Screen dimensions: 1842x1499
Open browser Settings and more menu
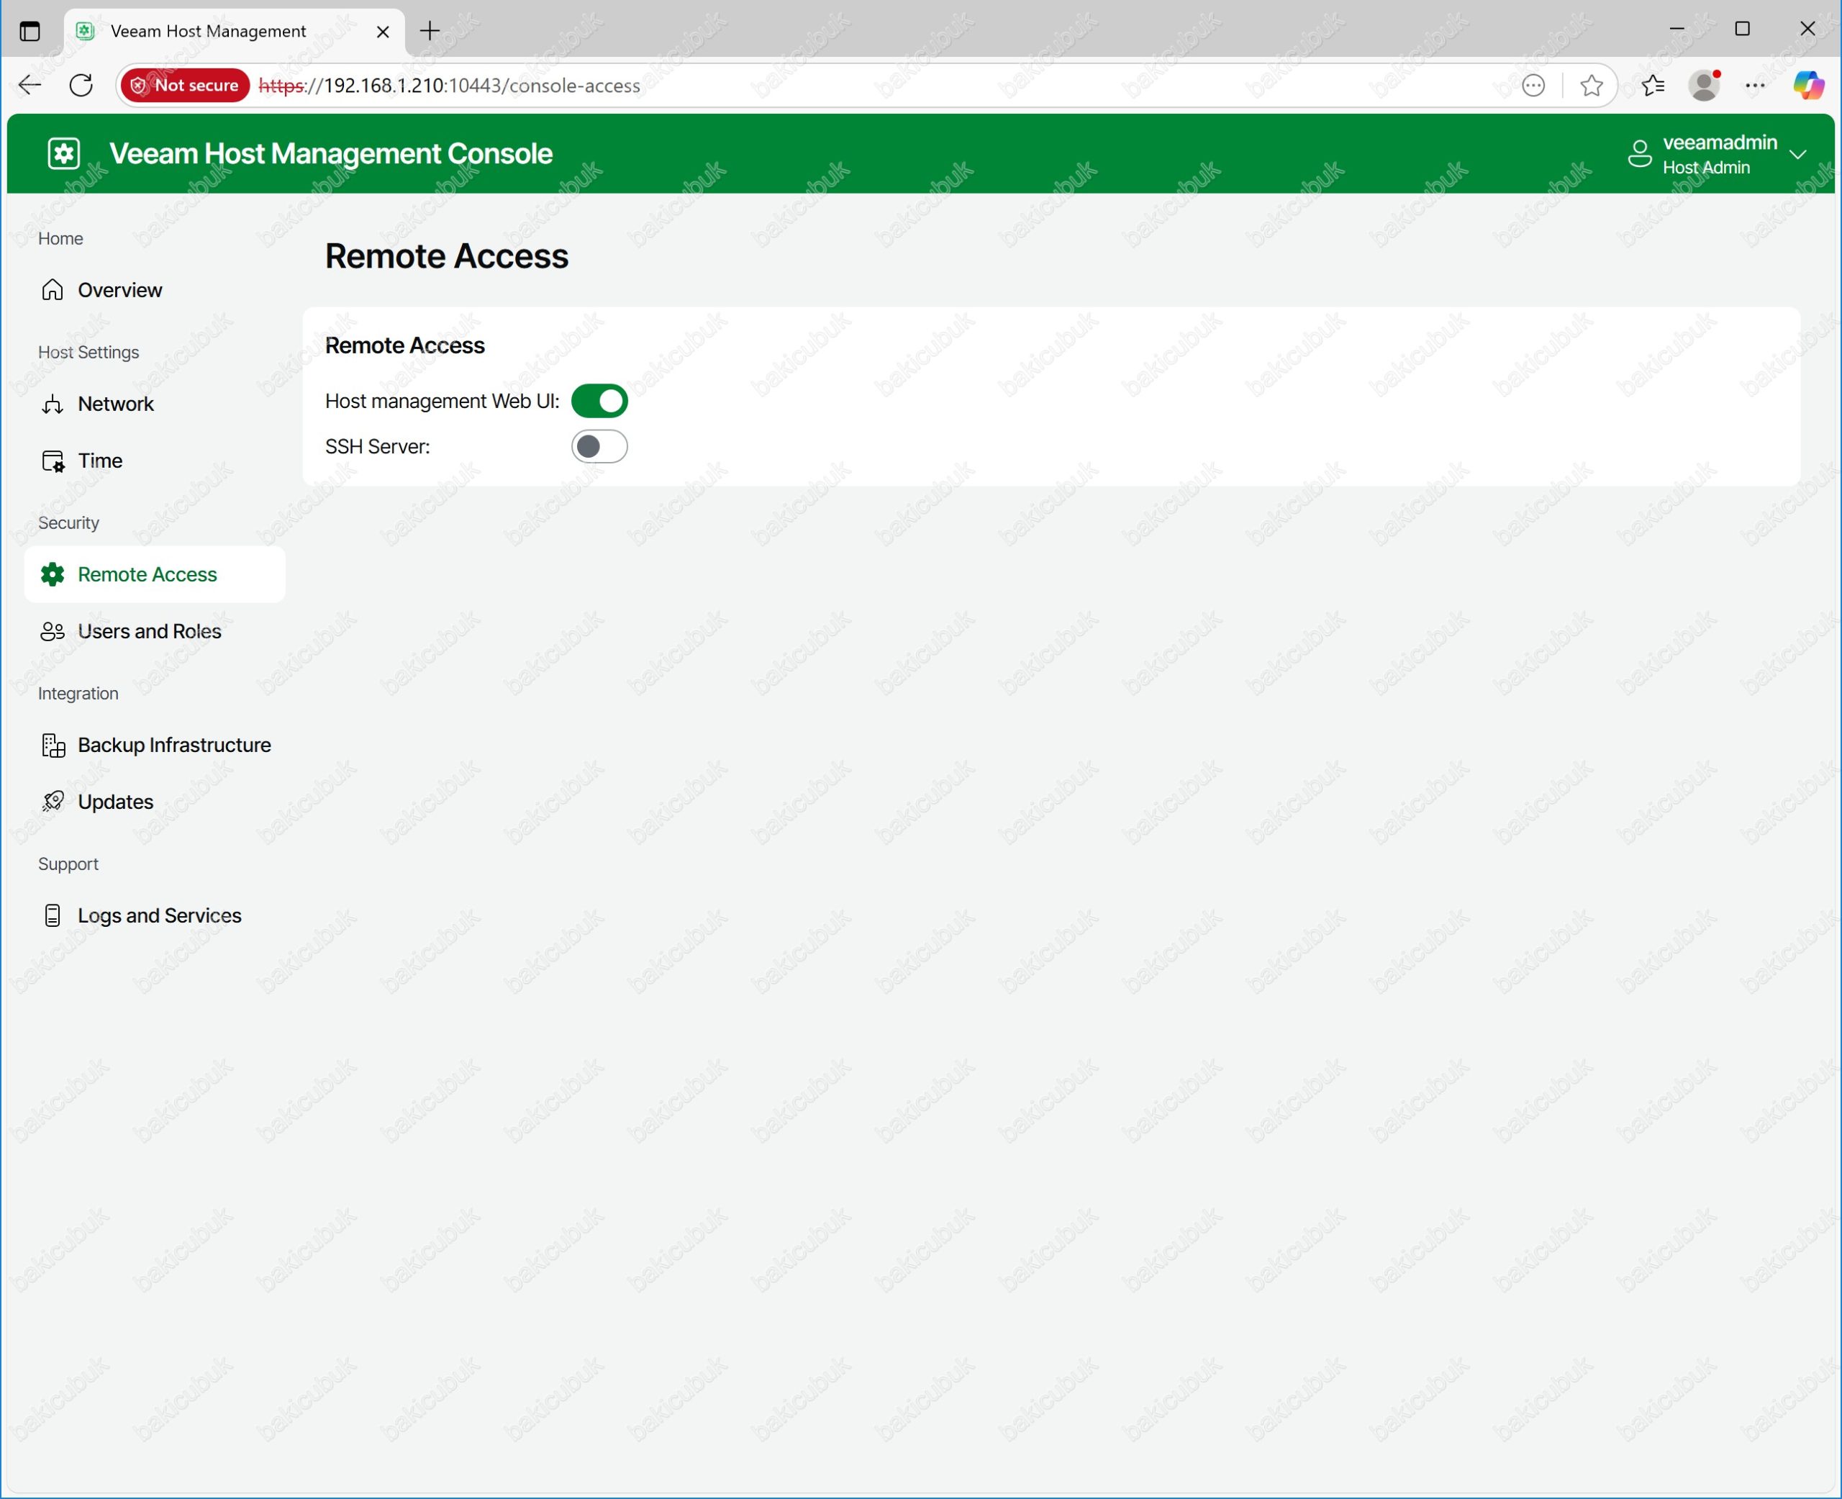tap(1756, 85)
